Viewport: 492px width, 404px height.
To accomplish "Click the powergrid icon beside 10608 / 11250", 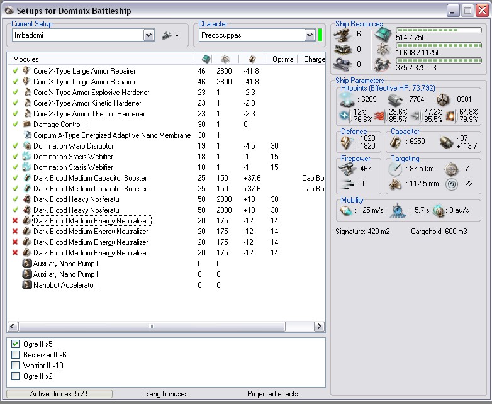I will tap(383, 49).
